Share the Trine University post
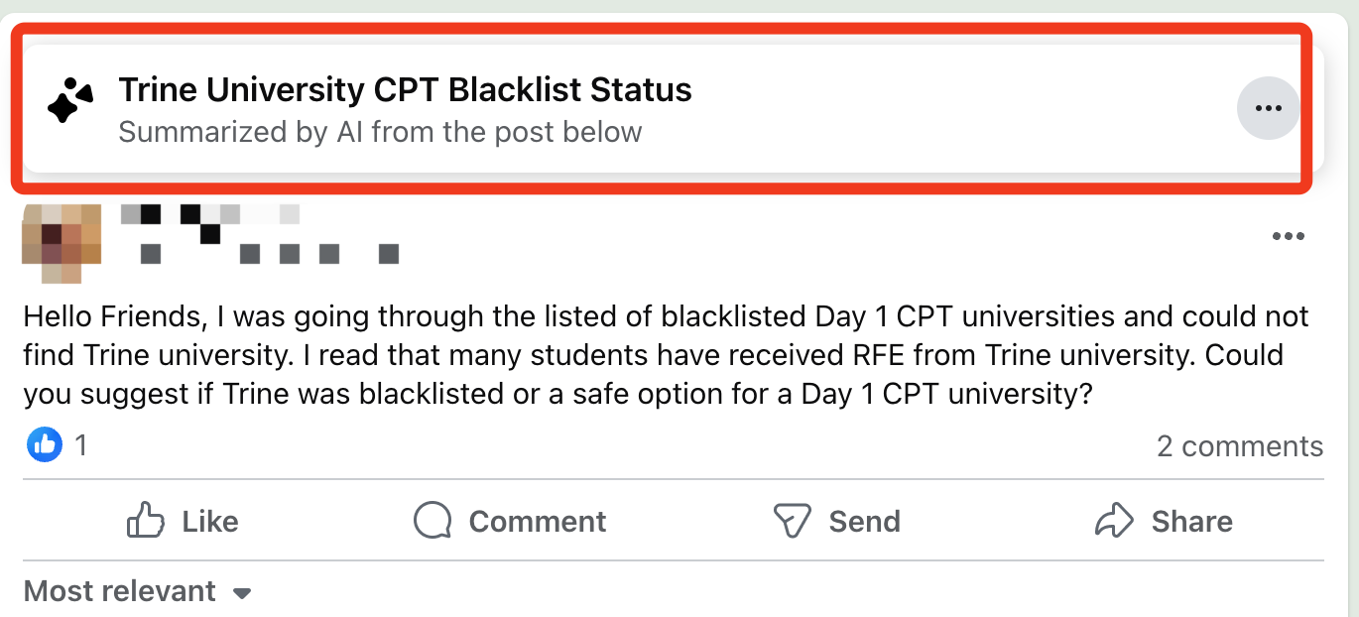 click(x=1164, y=521)
